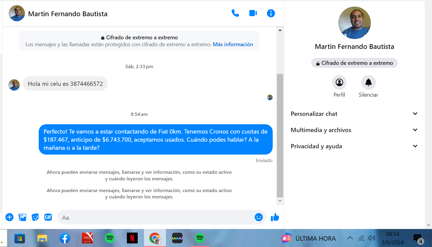Screen dimensions: 432x247
Task: Open Wi-Fi network settings in system tray
Action: [x=361, y=238]
